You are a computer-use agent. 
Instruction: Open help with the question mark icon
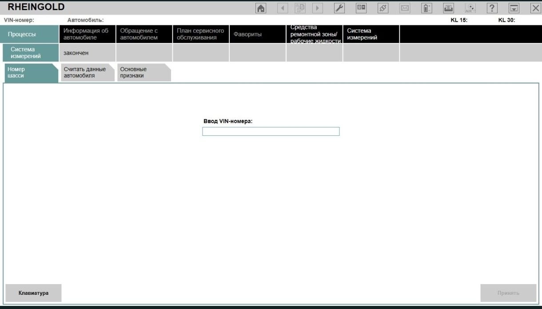pyautogui.click(x=492, y=8)
